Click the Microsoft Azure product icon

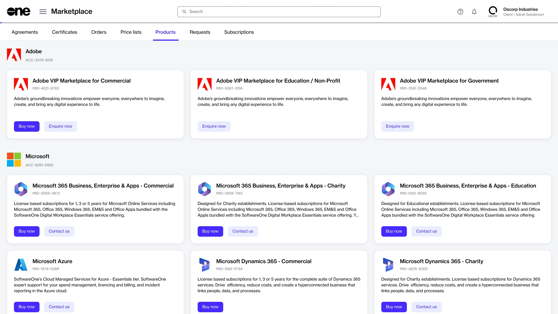tap(21, 265)
